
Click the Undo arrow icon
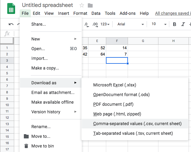pos(11,24)
